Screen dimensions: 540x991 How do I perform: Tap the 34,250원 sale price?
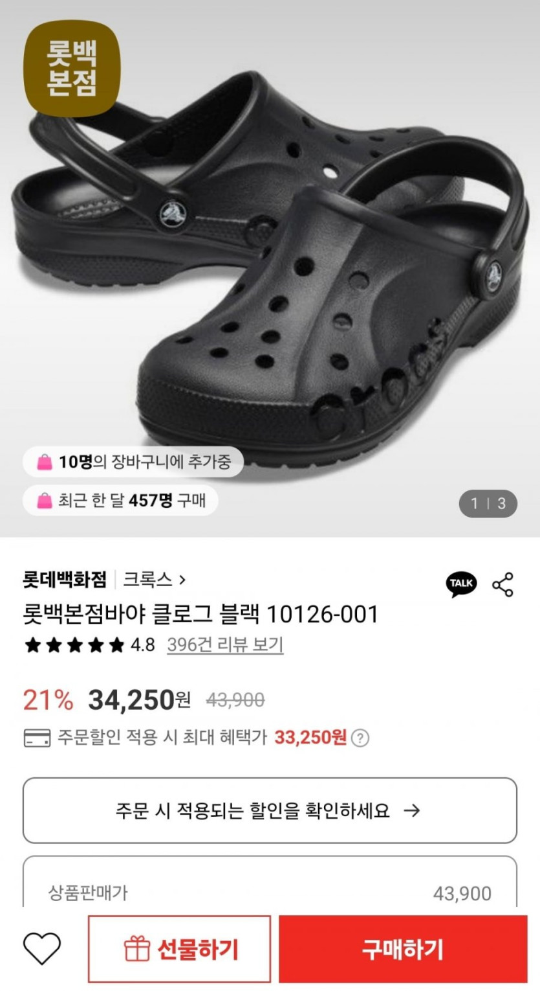coord(139,700)
